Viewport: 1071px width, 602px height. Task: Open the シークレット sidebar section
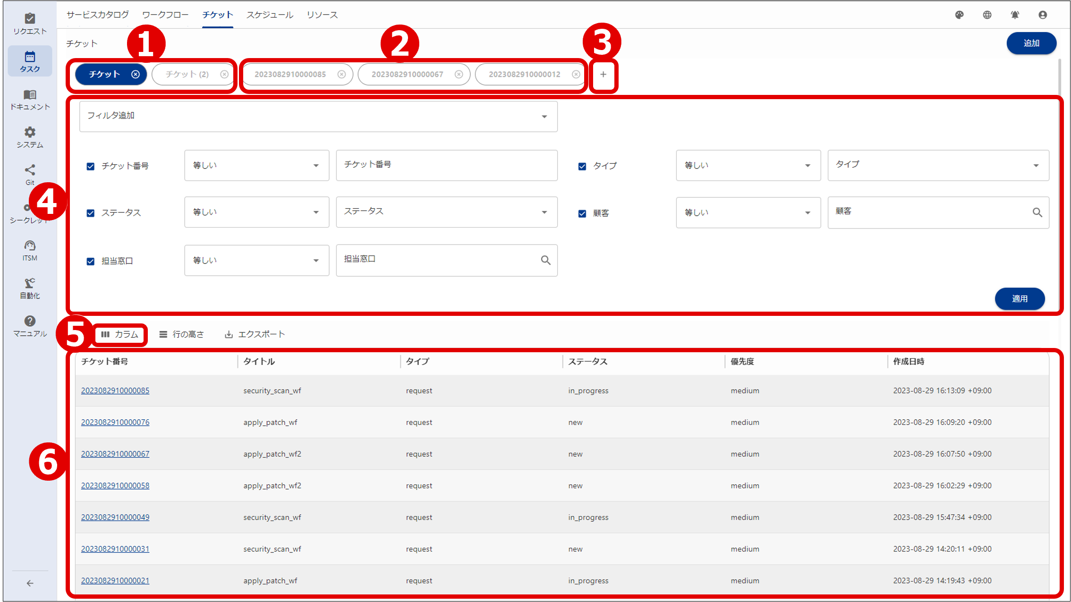click(x=29, y=212)
